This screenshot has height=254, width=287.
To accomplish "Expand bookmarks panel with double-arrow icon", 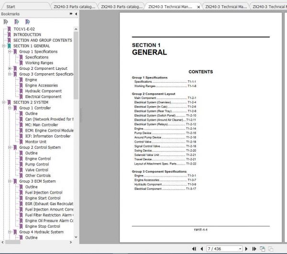I will (x=71, y=14).
